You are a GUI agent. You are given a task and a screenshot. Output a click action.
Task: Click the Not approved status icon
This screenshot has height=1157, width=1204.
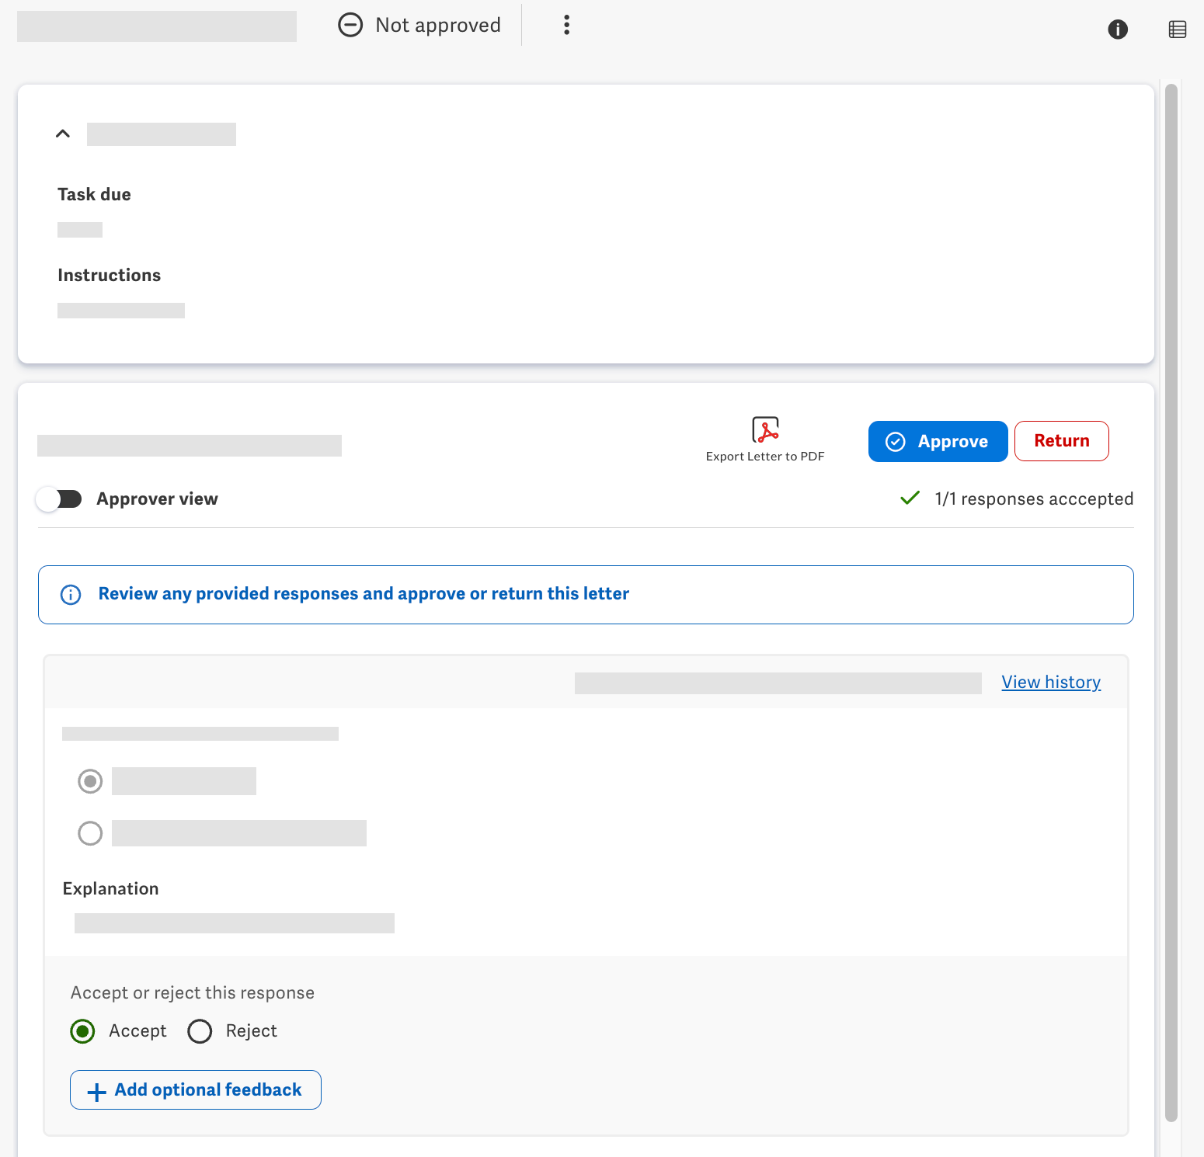[x=350, y=24]
